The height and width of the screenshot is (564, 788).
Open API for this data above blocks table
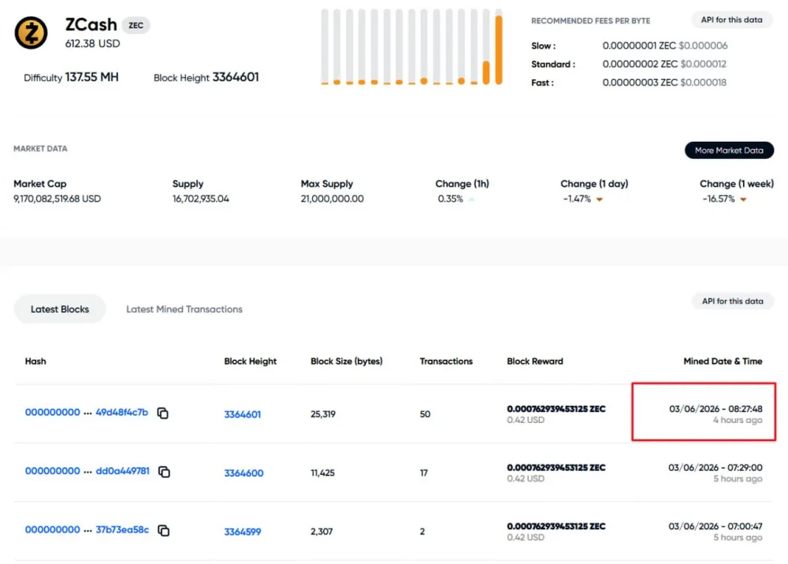[x=733, y=301]
